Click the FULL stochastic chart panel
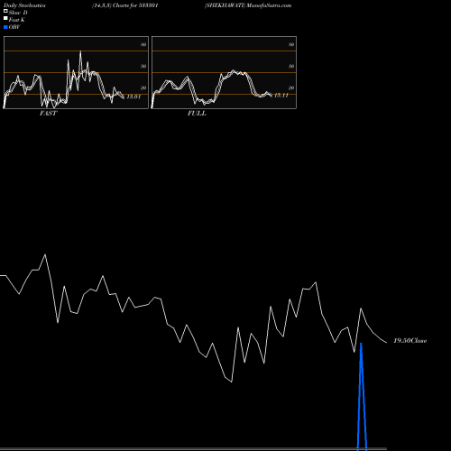The height and width of the screenshot is (451, 451). click(x=224, y=72)
